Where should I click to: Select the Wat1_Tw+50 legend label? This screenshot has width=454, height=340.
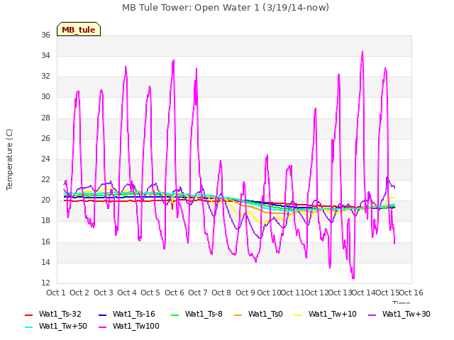click(x=63, y=327)
